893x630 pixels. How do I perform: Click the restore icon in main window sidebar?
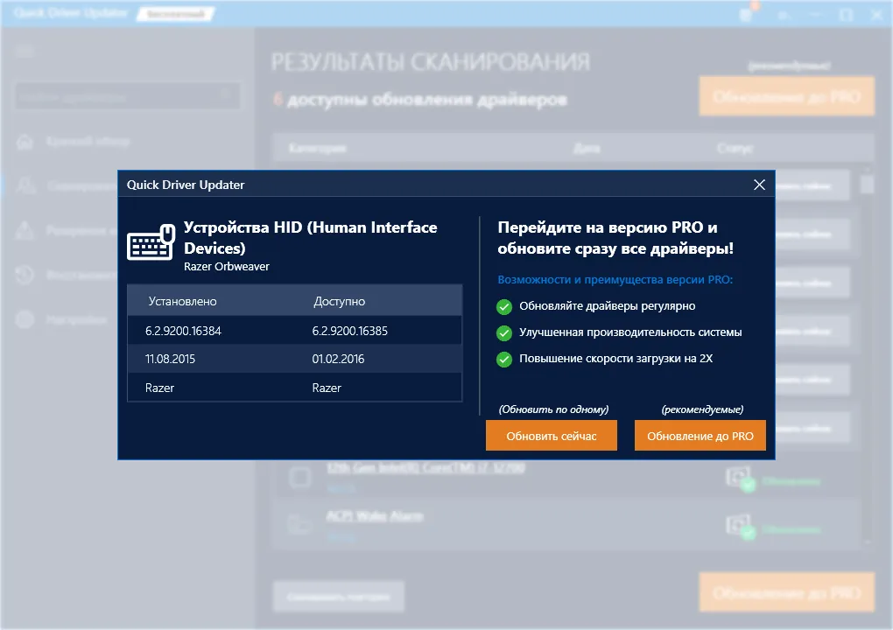[25, 275]
